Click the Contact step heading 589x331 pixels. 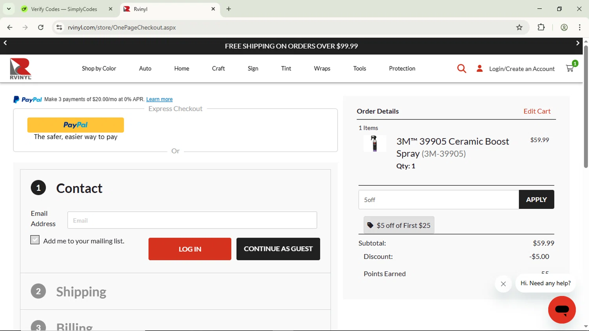(x=79, y=188)
